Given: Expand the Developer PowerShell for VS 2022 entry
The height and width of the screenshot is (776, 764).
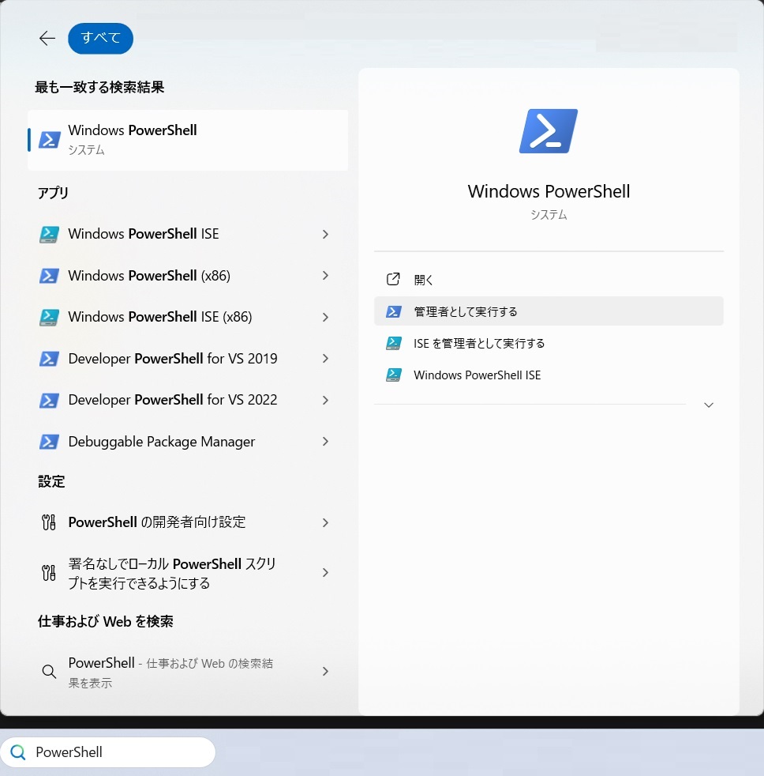Looking at the screenshot, I should [x=325, y=400].
